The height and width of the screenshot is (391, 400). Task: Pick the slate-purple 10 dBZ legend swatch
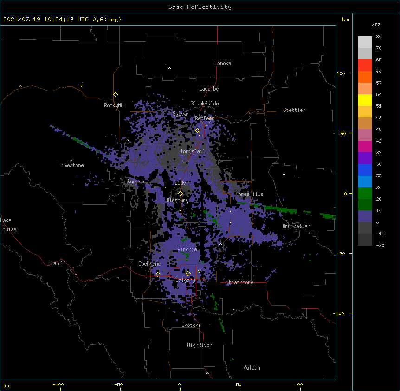(365, 216)
